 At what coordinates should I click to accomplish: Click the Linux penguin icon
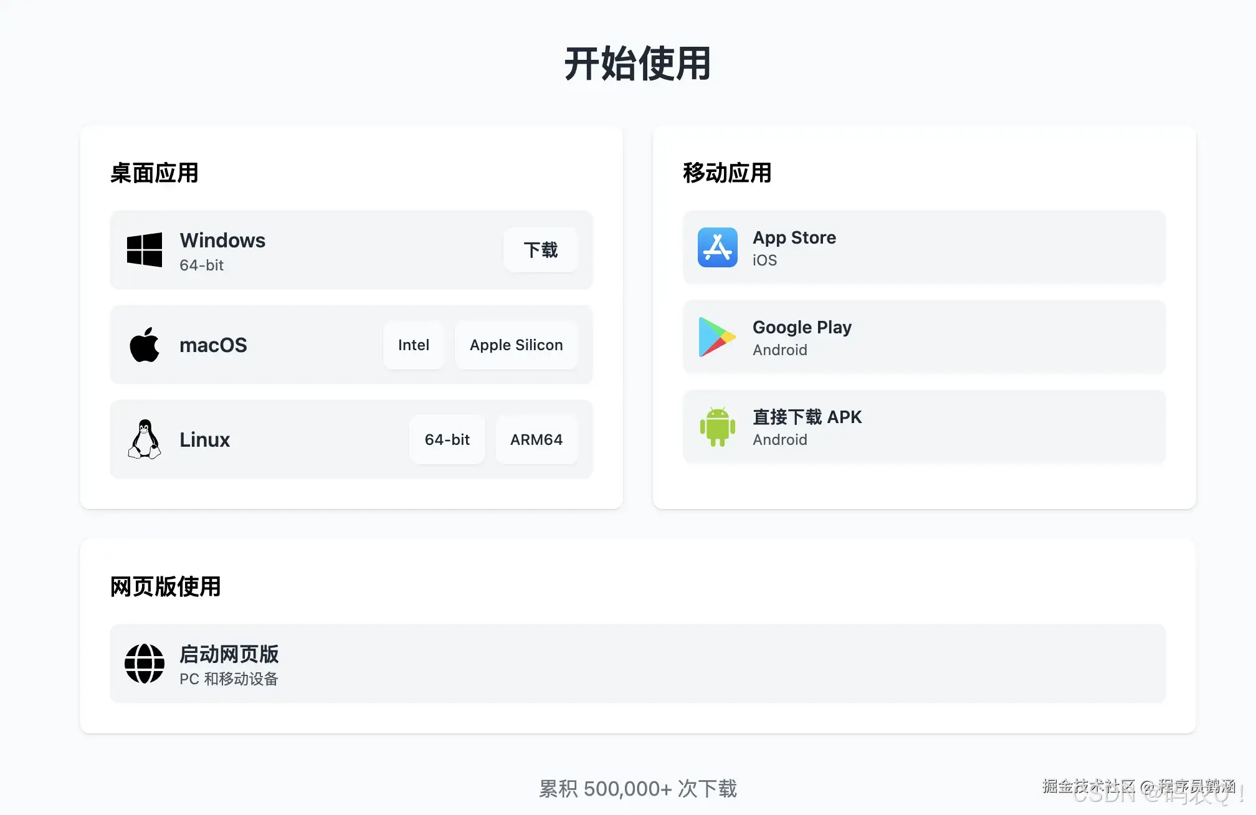(x=145, y=439)
